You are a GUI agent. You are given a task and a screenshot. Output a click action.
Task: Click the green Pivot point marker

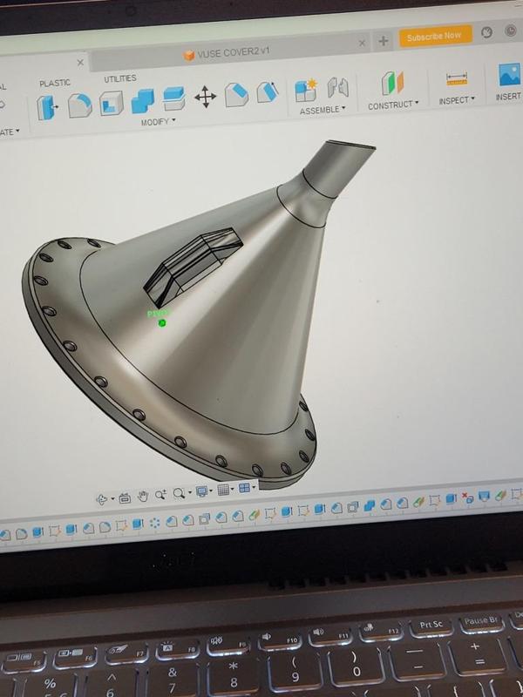tap(162, 323)
